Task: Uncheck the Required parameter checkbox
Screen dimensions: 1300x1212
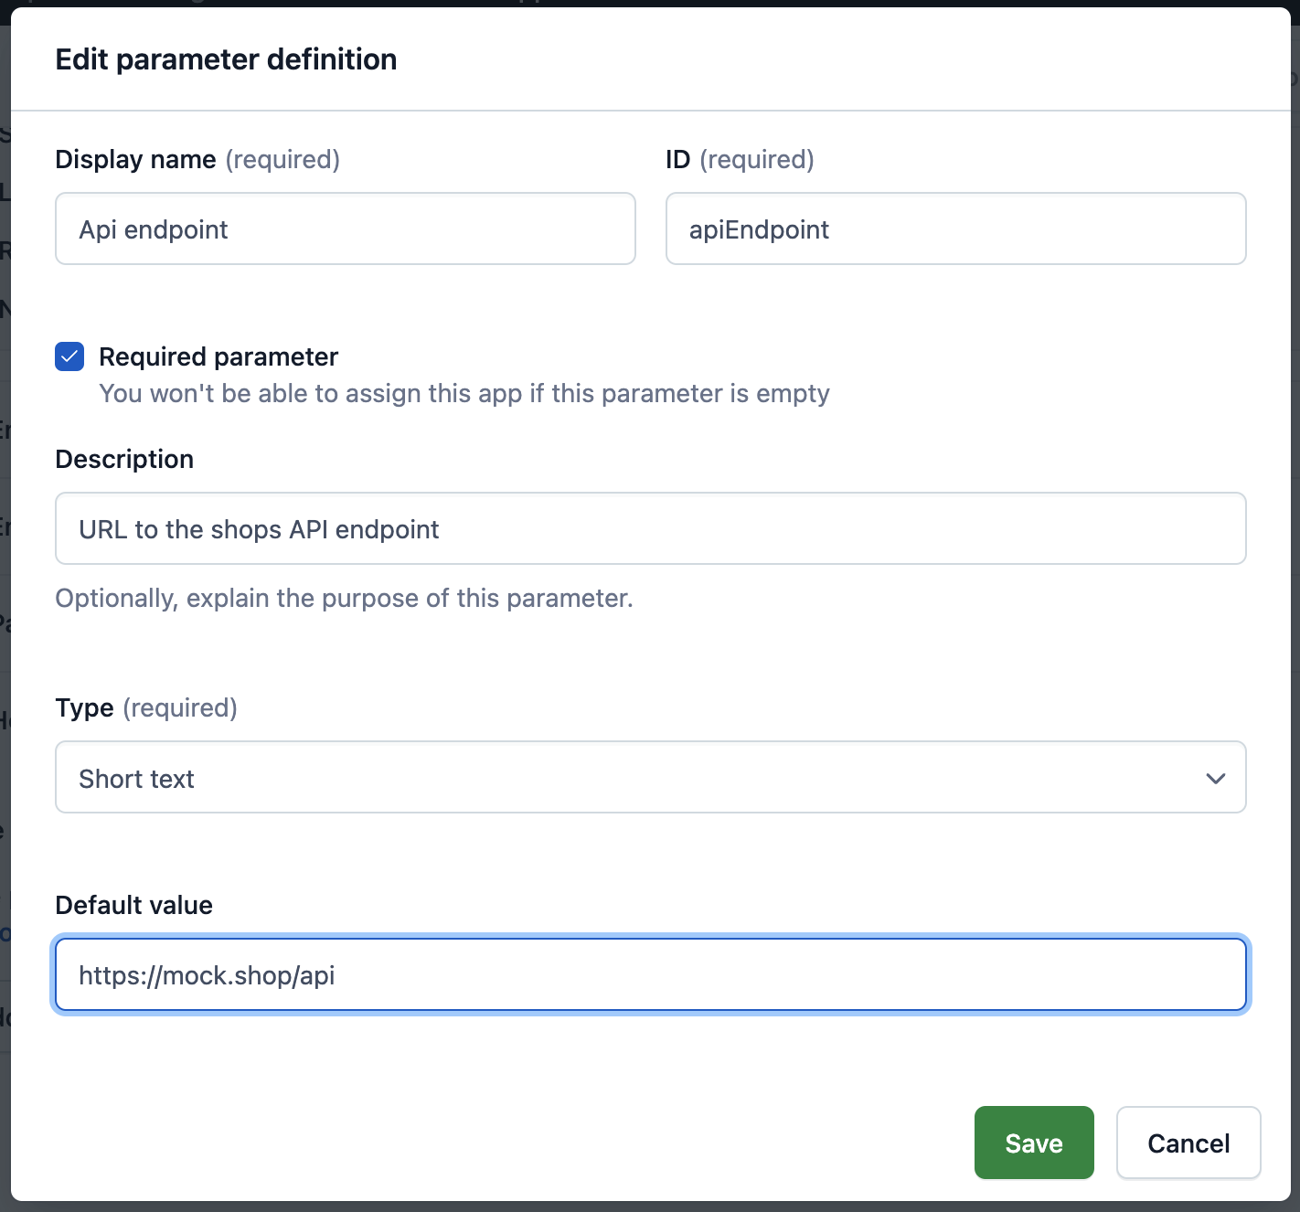Action: pyautogui.click(x=69, y=356)
